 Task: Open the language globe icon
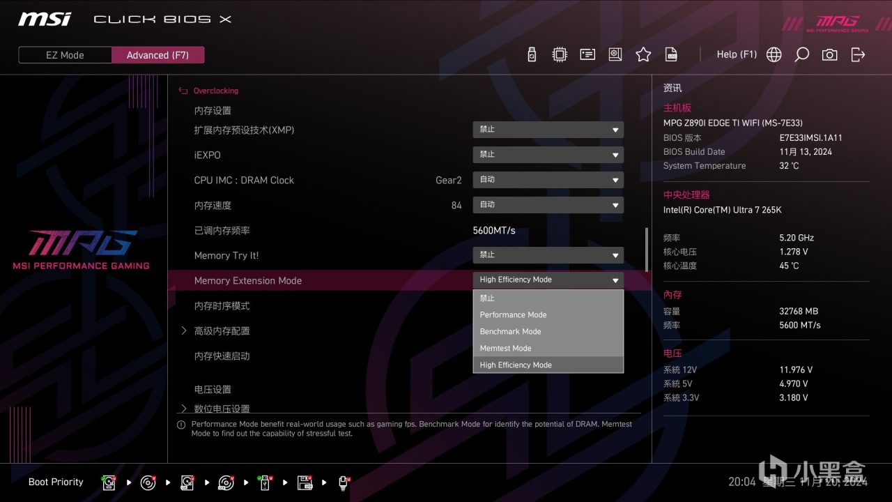pos(774,54)
